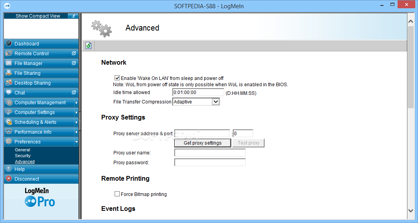Click the Chat speech bubble icon
This screenshot has height=223, width=418.
pos(9,92)
